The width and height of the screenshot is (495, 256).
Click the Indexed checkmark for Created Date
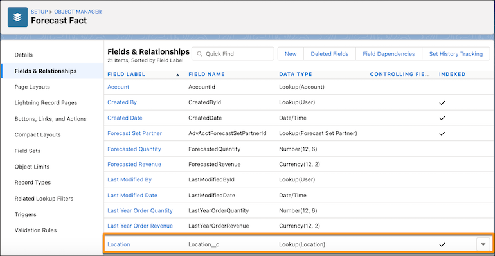442,118
